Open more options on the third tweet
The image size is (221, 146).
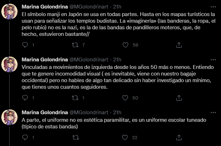(214, 112)
